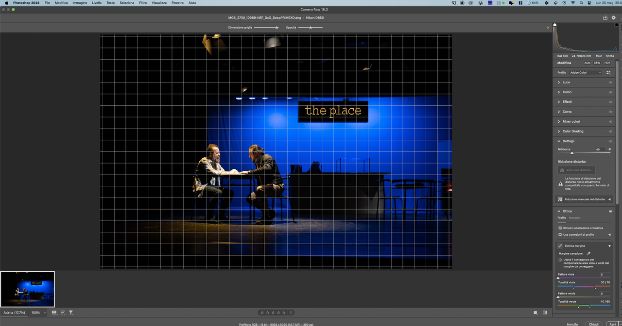The image size is (622, 326).
Task: Click the sort icon in bottom bar
Action: click(x=63, y=312)
